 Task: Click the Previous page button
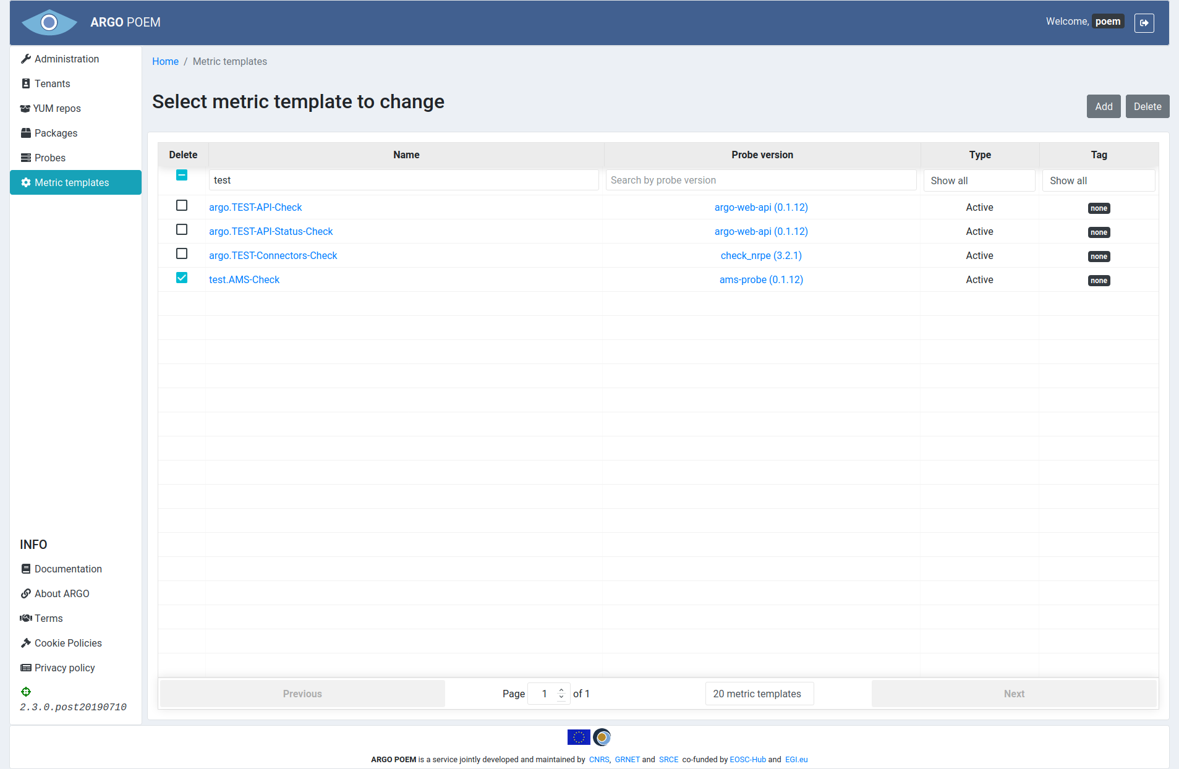point(302,694)
